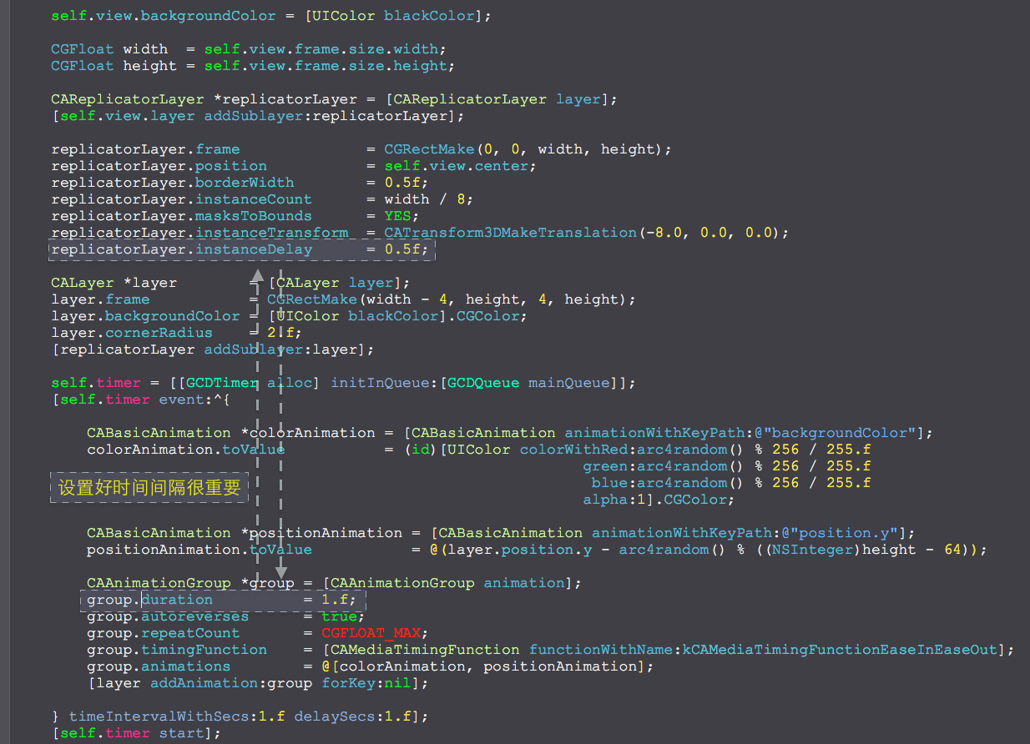This screenshot has width=1030, height=744.
Task: Click the timeIntervalWithSecs:1.f parameter
Action: [177, 716]
